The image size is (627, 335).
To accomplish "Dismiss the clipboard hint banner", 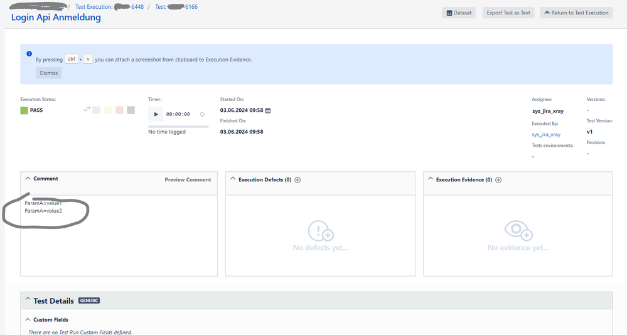I will click(49, 73).
